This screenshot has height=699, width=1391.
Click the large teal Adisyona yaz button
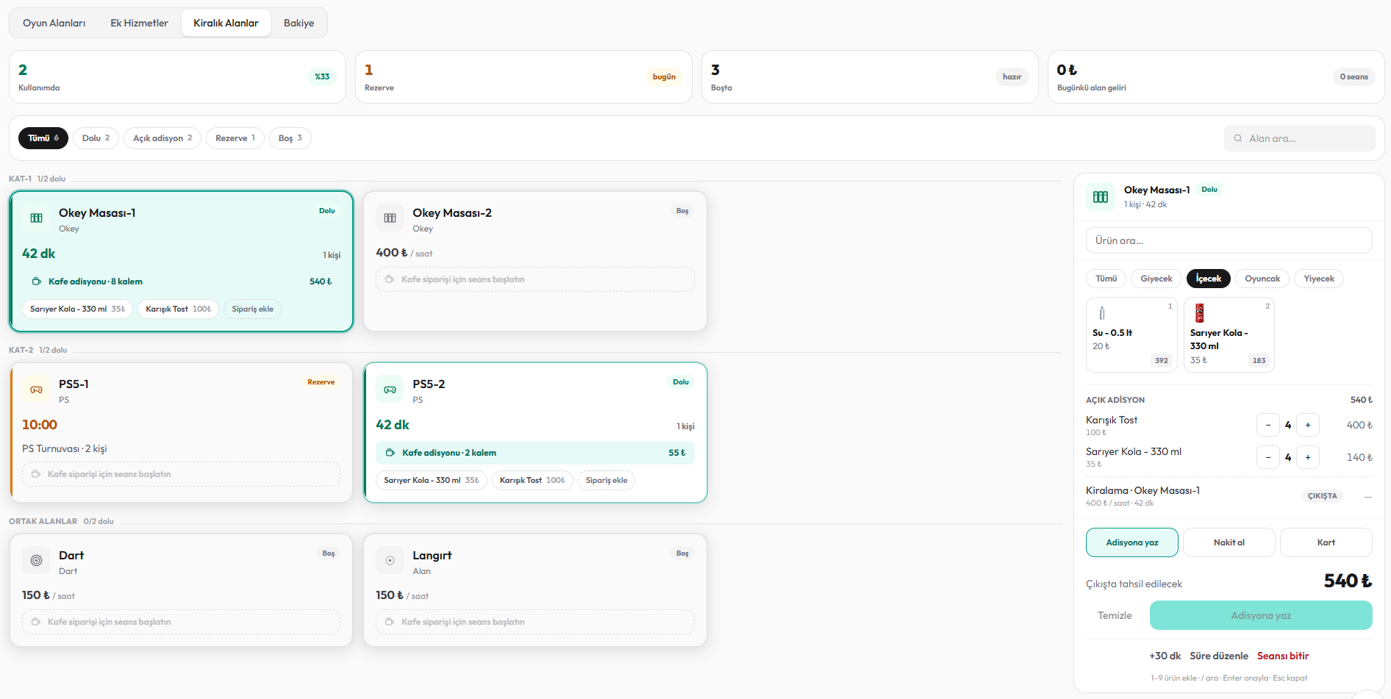coord(1261,615)
